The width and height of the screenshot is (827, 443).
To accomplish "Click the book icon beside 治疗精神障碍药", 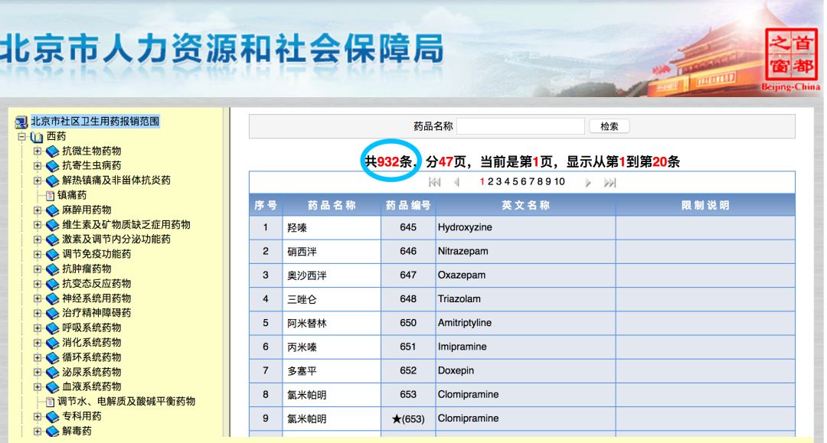I will coord(52,314).
